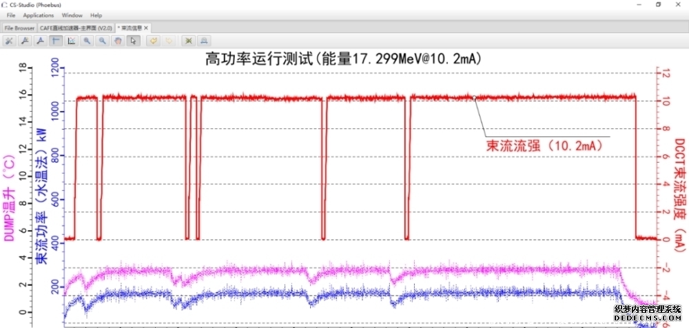Click the green X toolbar icon
The width and height of the screenshot is (689, 328).
click(188, 41)
